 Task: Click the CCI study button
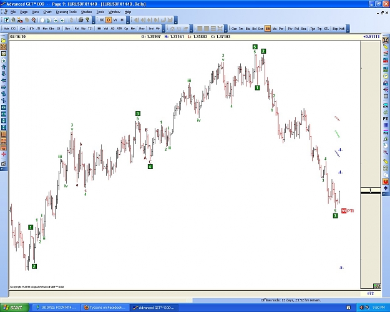click(x=14, y=29)
